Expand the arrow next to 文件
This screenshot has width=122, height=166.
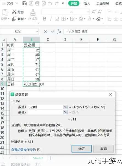click(x=16, y=3)
